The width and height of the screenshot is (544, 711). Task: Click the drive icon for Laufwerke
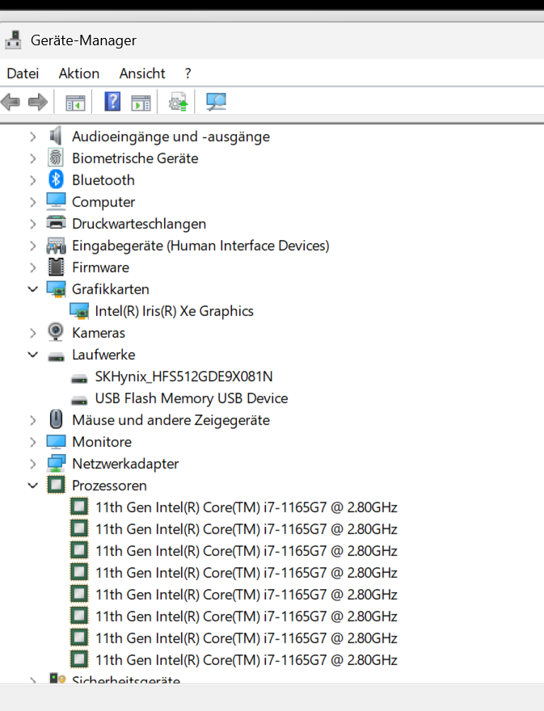click(x=56, y=357)
